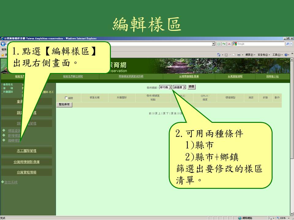
Task: Click the page vertical scrollbar
Action: (292, 137)
